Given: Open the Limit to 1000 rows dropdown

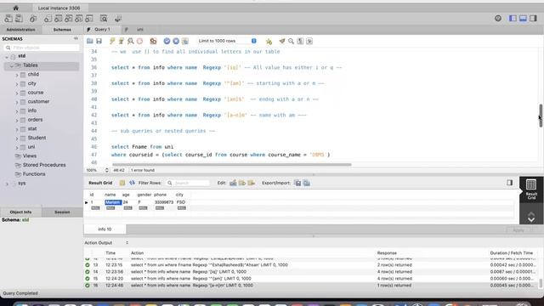Looking at the screenshot, I should point(227,41).
